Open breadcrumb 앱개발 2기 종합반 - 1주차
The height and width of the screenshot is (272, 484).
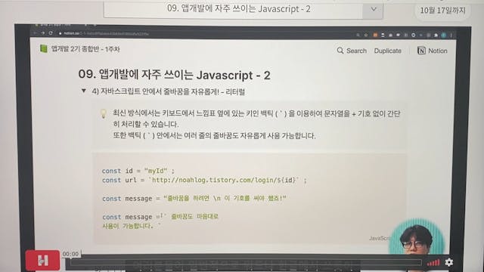tap(85, 48)
